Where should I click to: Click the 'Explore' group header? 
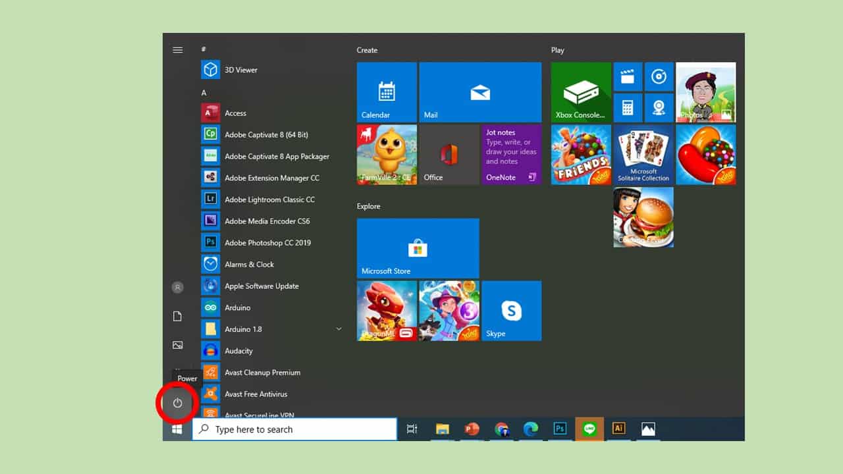tap(369, 206)
